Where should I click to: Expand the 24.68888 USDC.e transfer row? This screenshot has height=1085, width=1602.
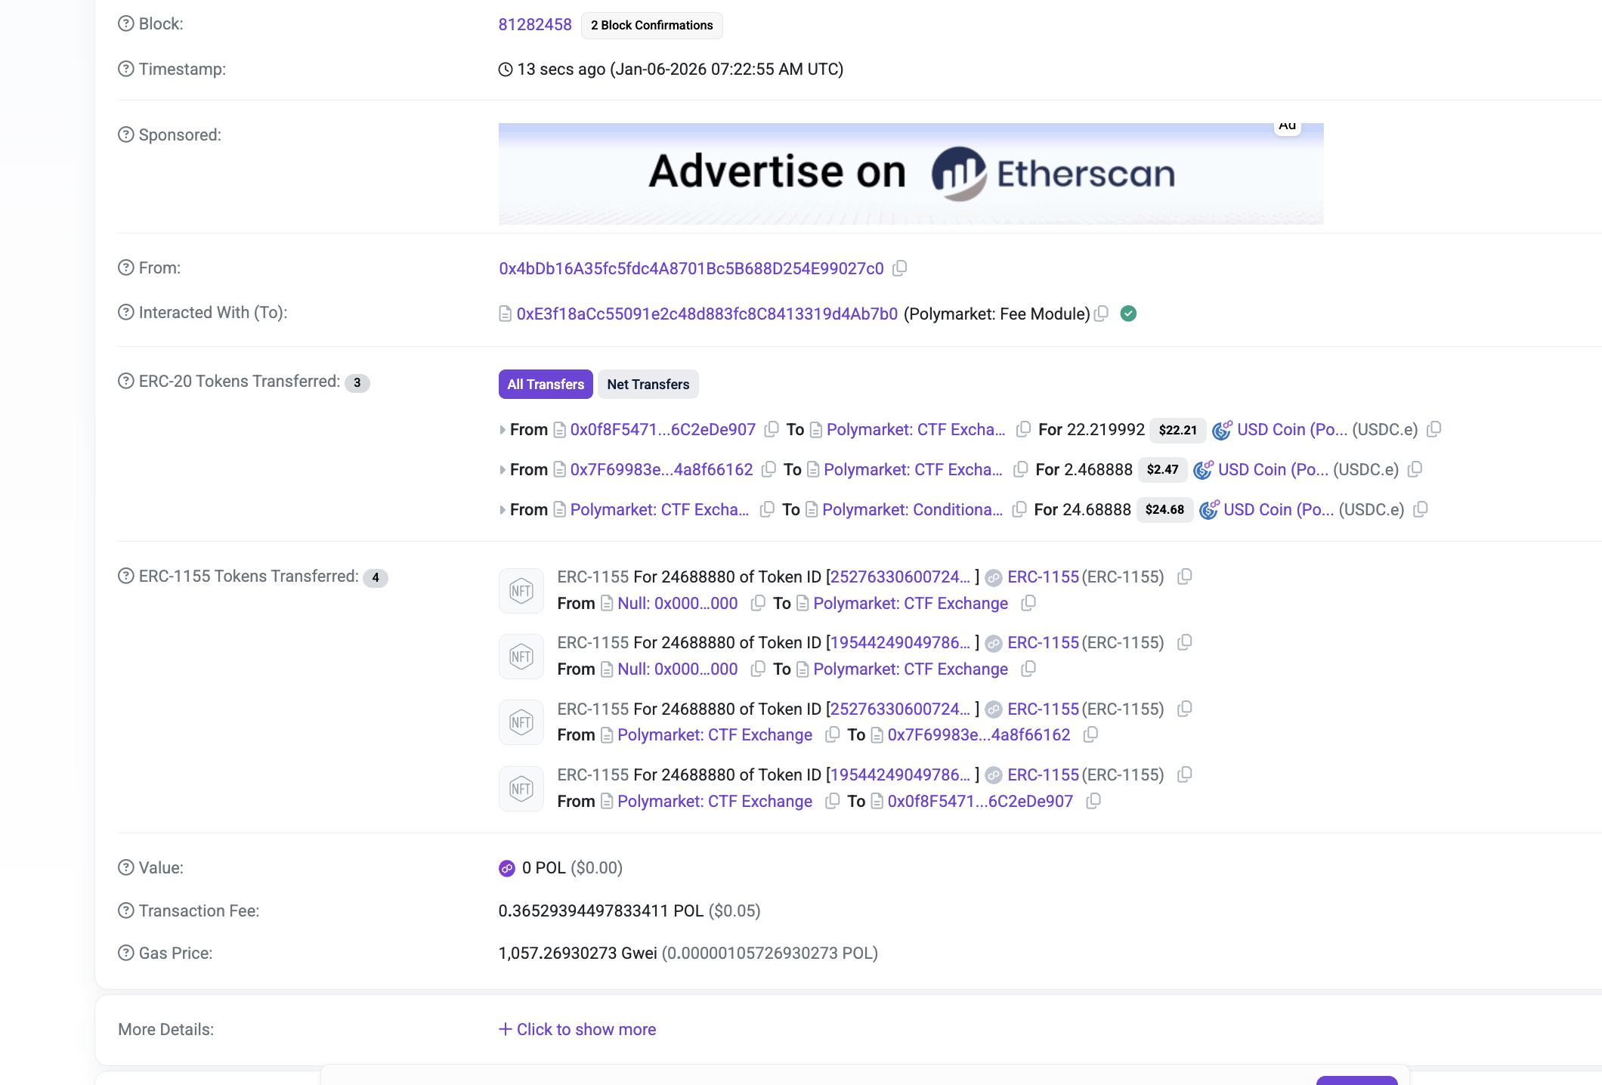pos(503,510)
